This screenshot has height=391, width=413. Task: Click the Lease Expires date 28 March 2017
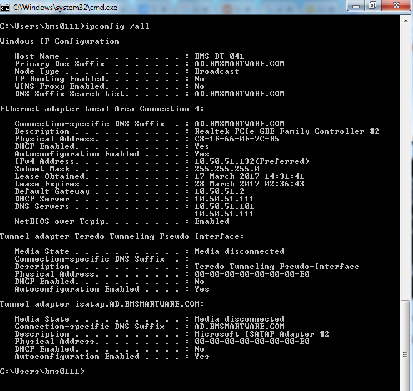tap(227, 184)
